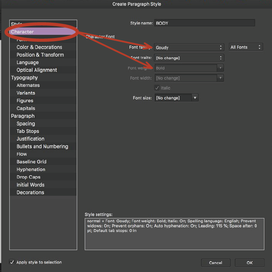Open the Tab Stops section
Screen dimensions: 272x272
point(27,131)
